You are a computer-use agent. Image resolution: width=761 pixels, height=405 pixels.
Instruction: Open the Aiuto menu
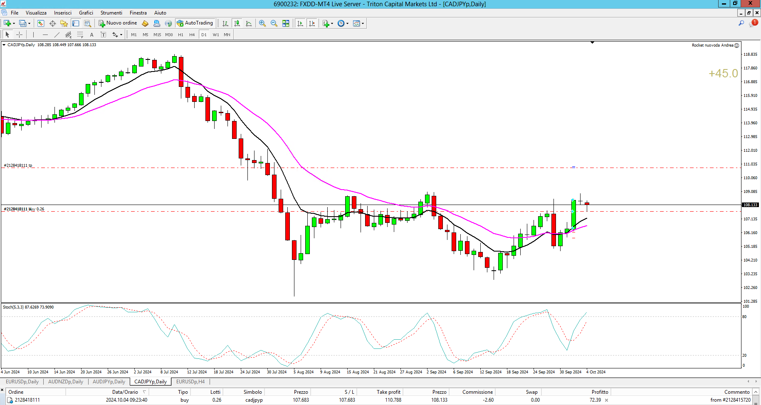tap(160, 13)
